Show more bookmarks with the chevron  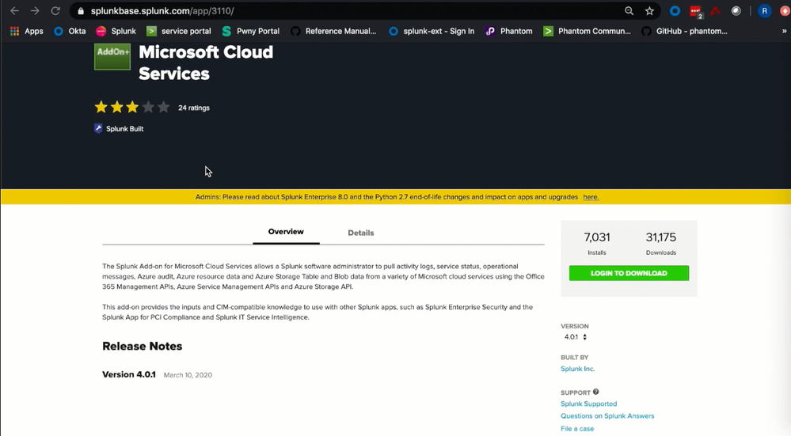tap(784, 31)
